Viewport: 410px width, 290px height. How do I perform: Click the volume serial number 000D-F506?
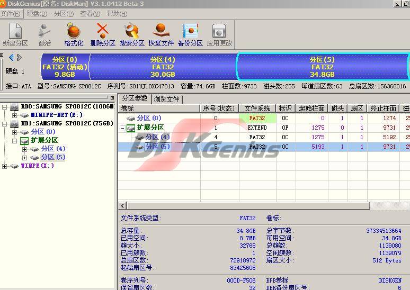(241, 280)
